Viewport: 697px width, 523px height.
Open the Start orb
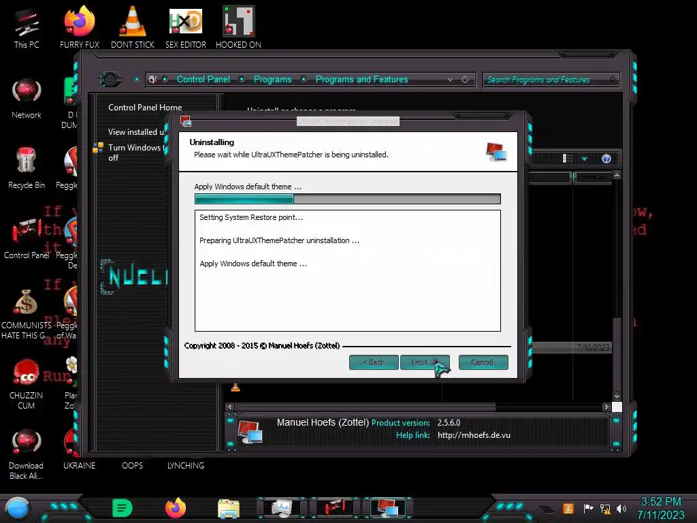[x=18, y=508]
